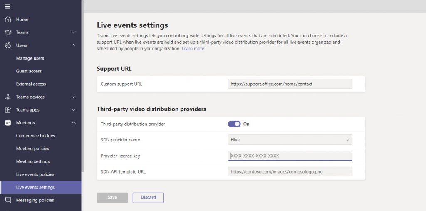
Task: Click the Provider license key field
Action: click(290, 156)
